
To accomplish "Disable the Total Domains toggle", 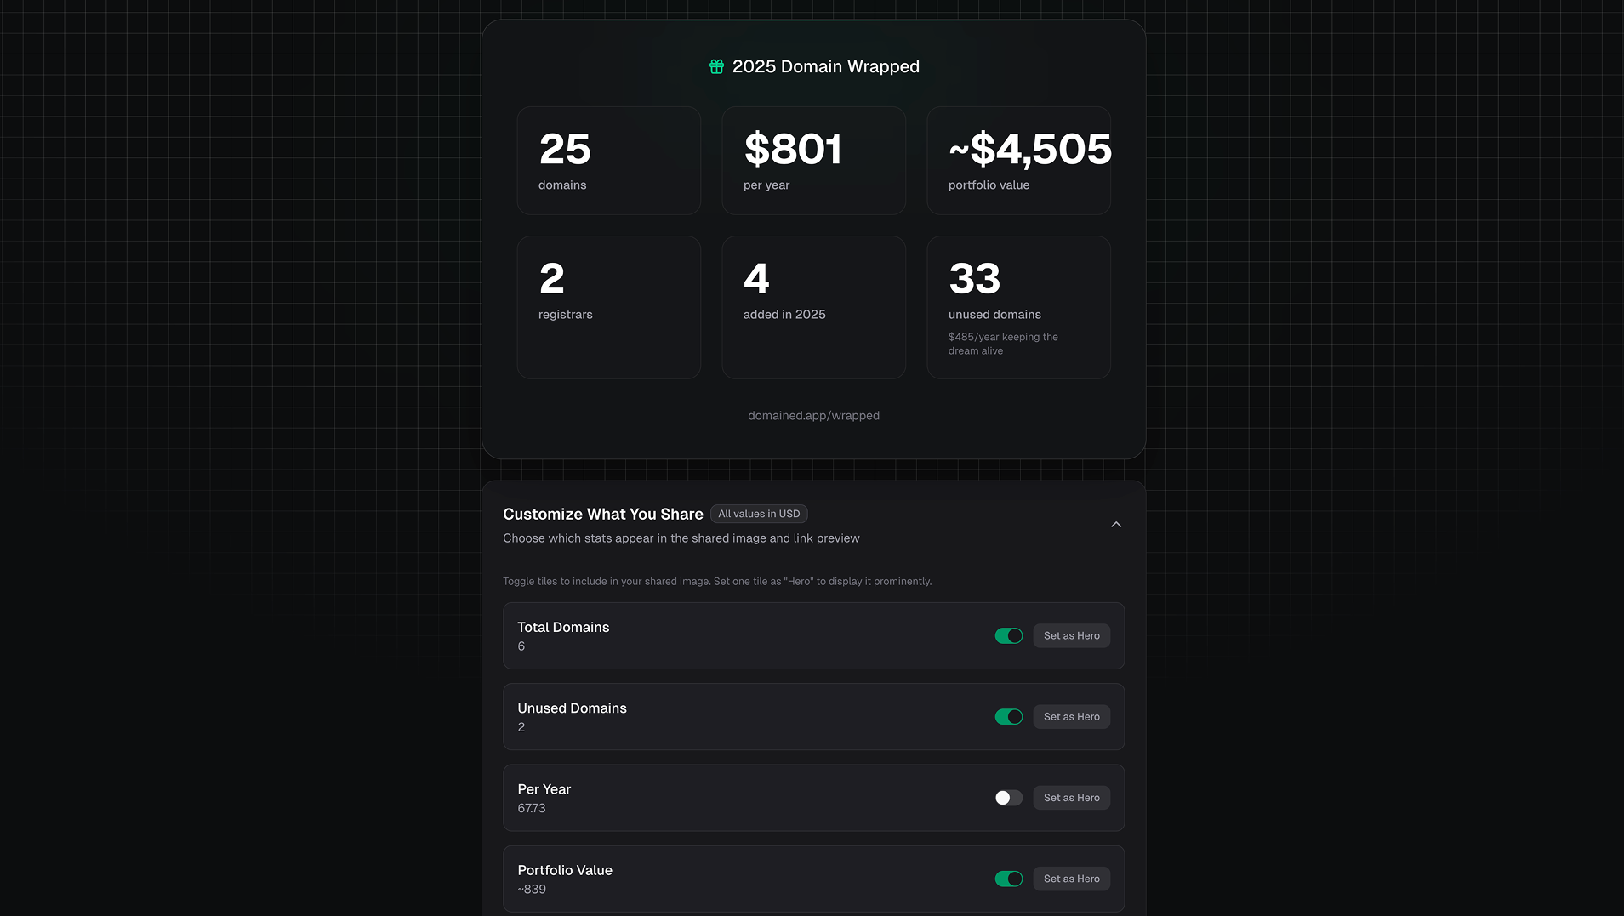I will pyautogui.click(x=1008, y=635).
